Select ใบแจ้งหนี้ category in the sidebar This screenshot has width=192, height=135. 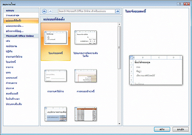pyautogui.click(x=11, y=62)
